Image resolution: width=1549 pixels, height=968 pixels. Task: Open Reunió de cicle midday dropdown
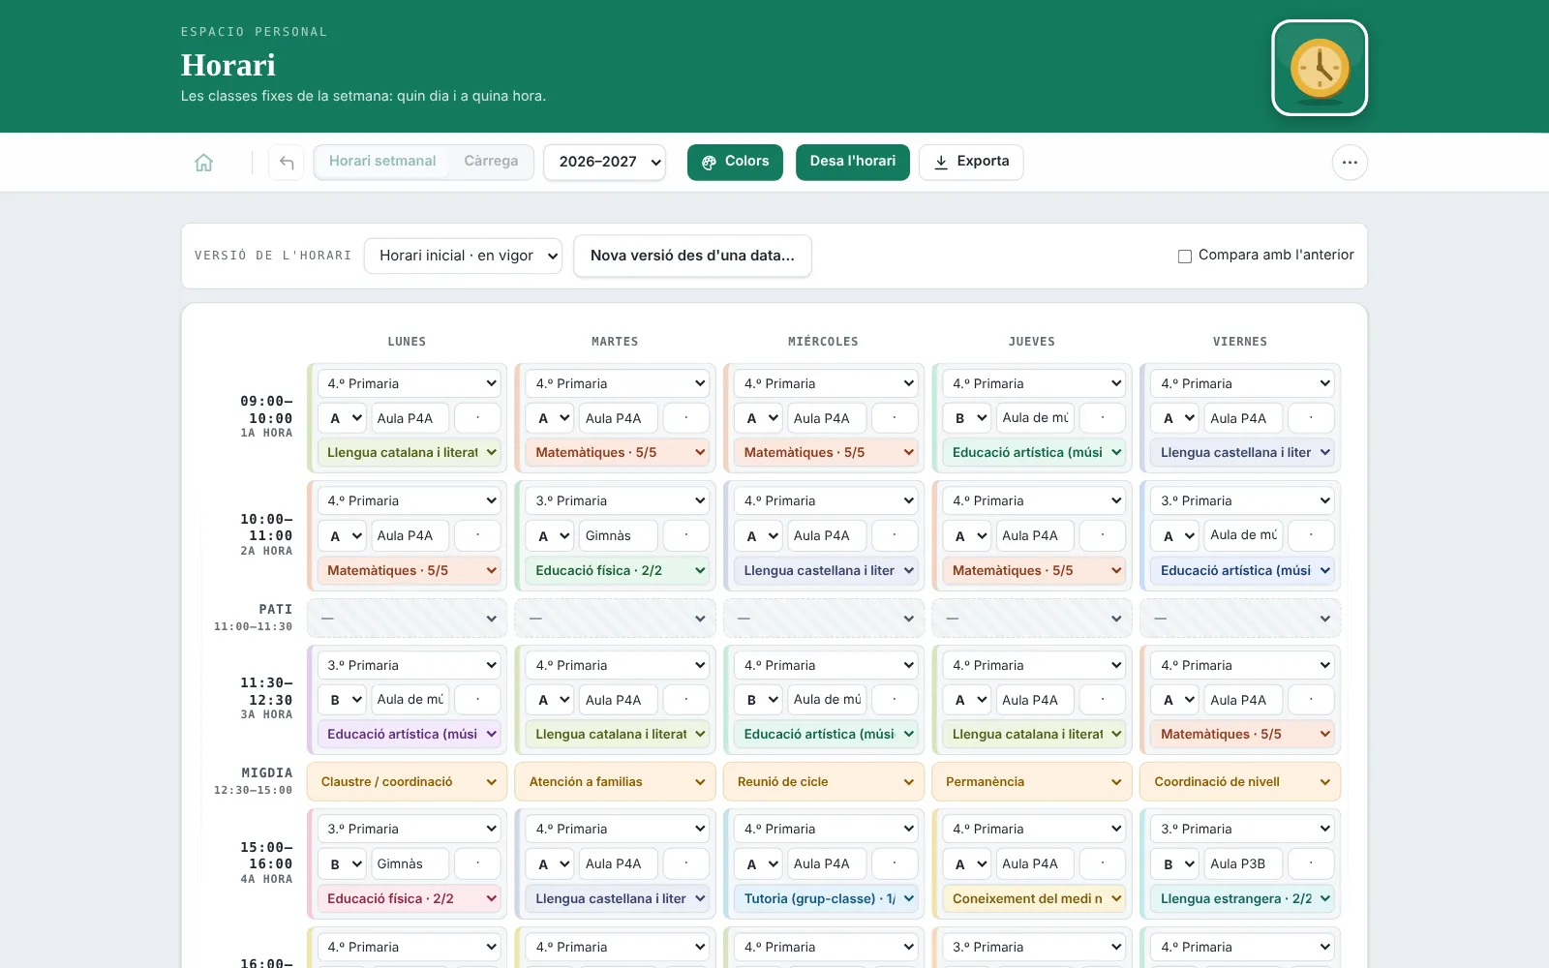pyautogui.click(x=824, y=782)
